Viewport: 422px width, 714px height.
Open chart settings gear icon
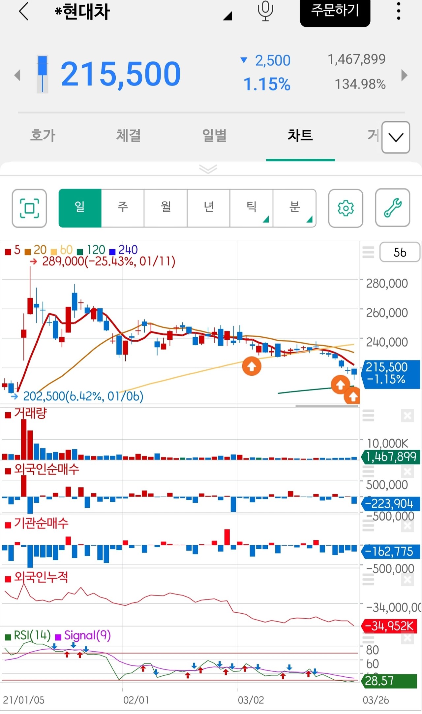pos(346,208)
